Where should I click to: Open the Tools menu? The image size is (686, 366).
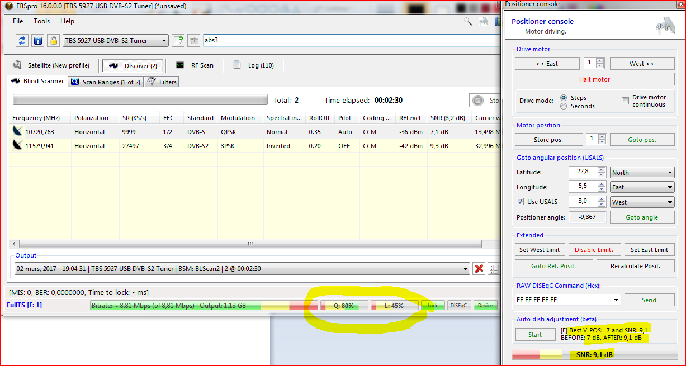tap(41, 21)
